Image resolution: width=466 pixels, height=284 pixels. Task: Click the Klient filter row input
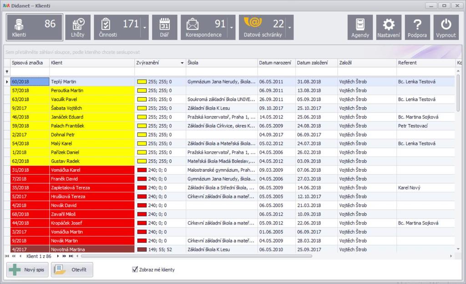[92, 71]
